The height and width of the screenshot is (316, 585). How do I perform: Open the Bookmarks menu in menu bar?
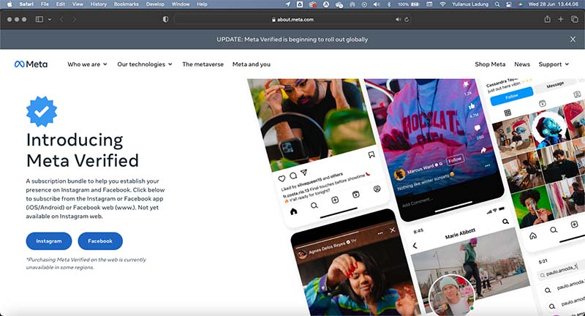(126, 4)
